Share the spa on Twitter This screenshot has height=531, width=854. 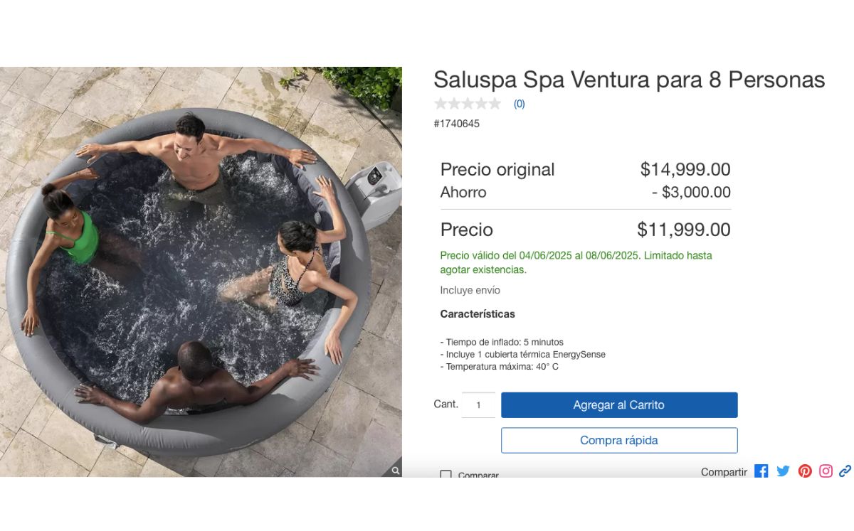(x=783, y=471)
